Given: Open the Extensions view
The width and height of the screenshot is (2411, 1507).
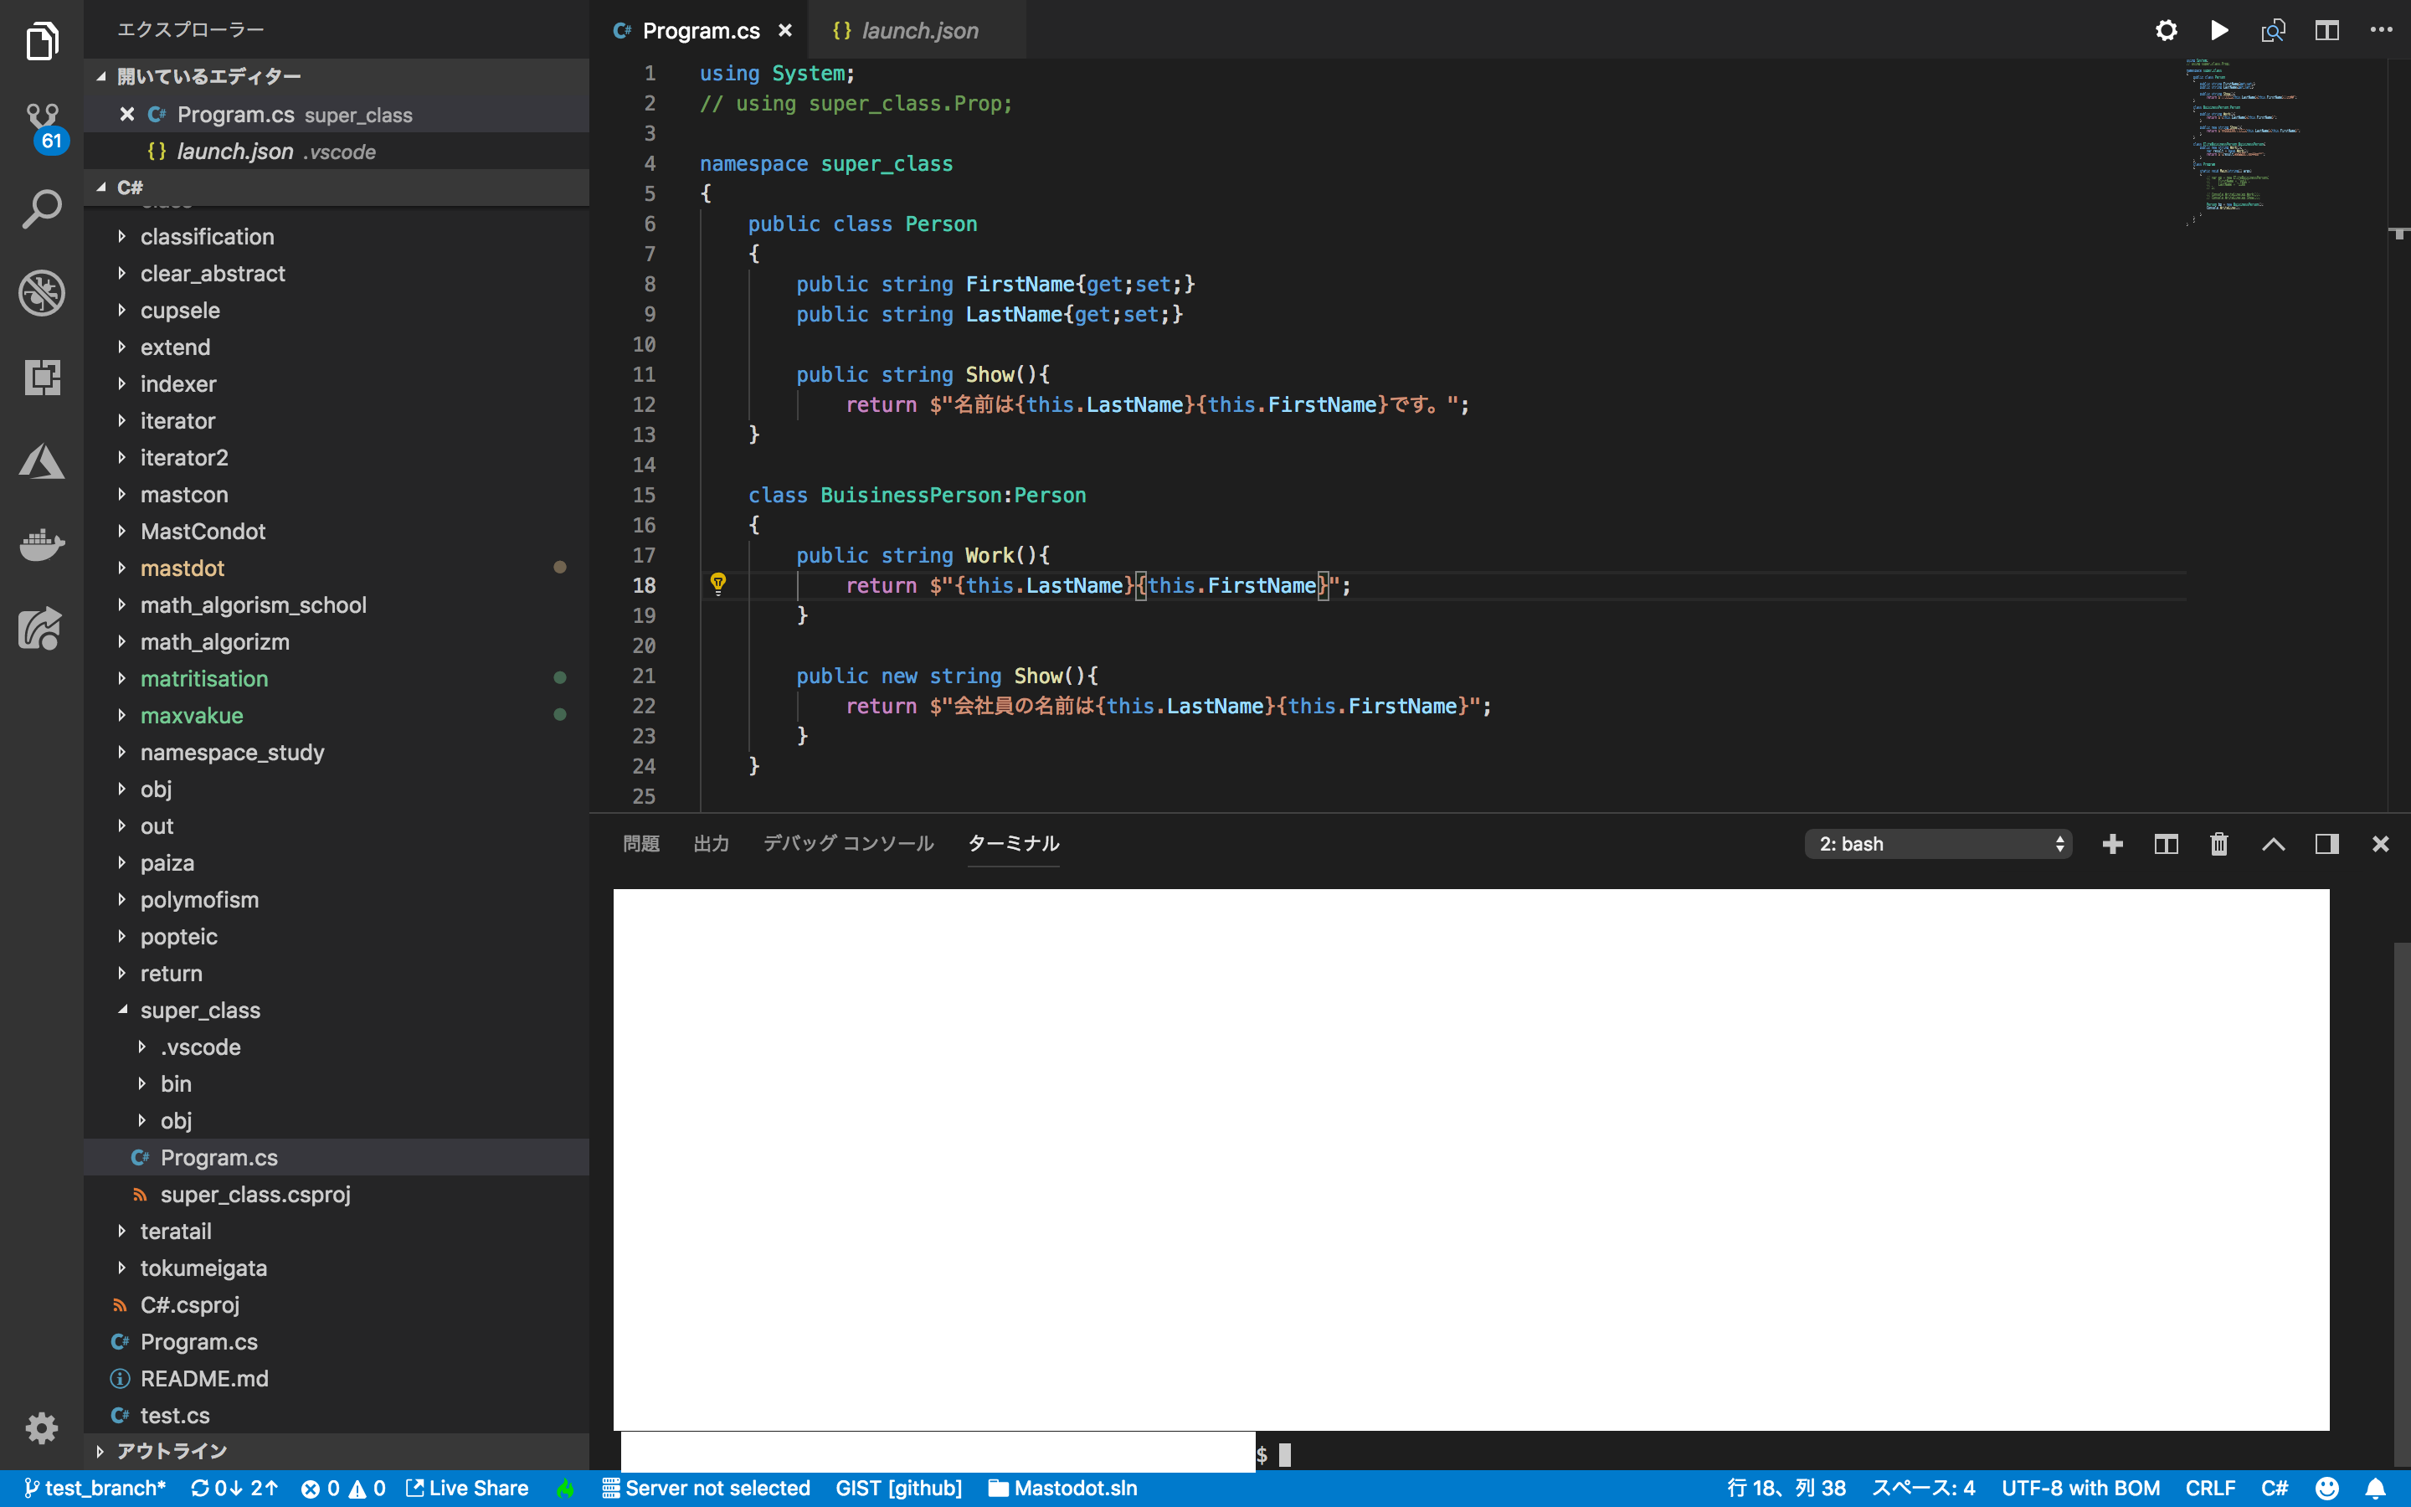Looking at the screenshot, I should (42, 378).
